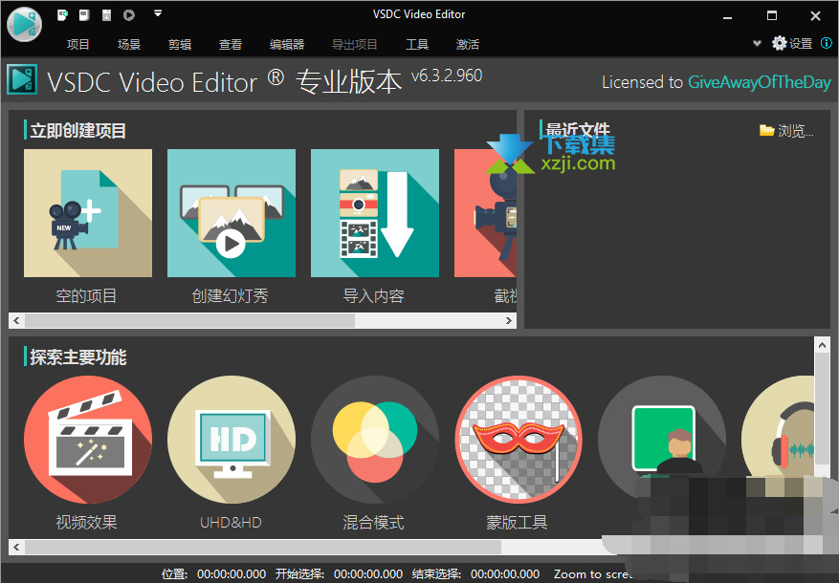This screenshot has height=583, width=839.
Task: Click the v6.3.2.960 version text
Action: click(447, 76)
